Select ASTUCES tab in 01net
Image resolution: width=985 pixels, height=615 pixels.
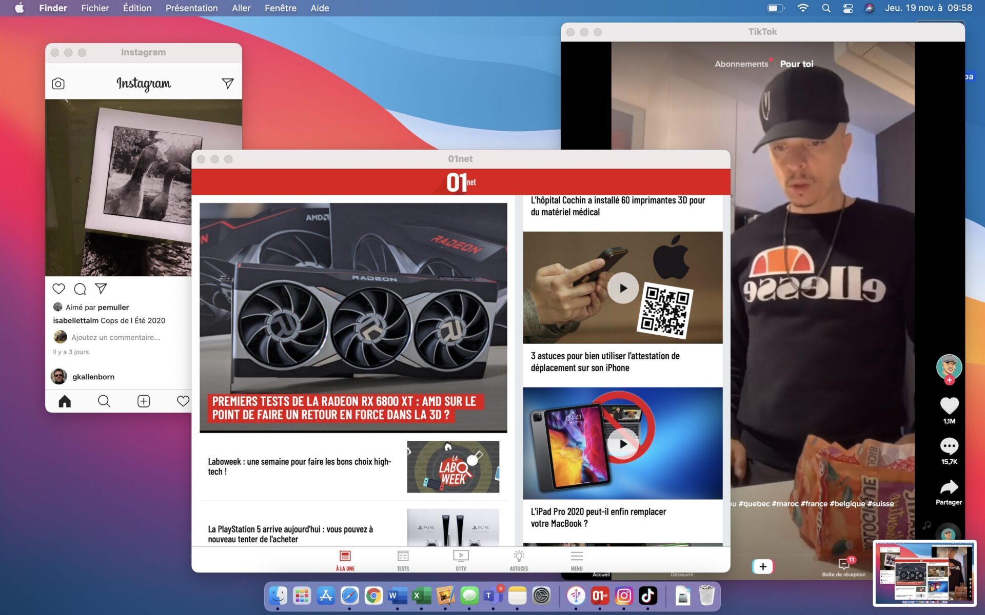coord(519,561)
